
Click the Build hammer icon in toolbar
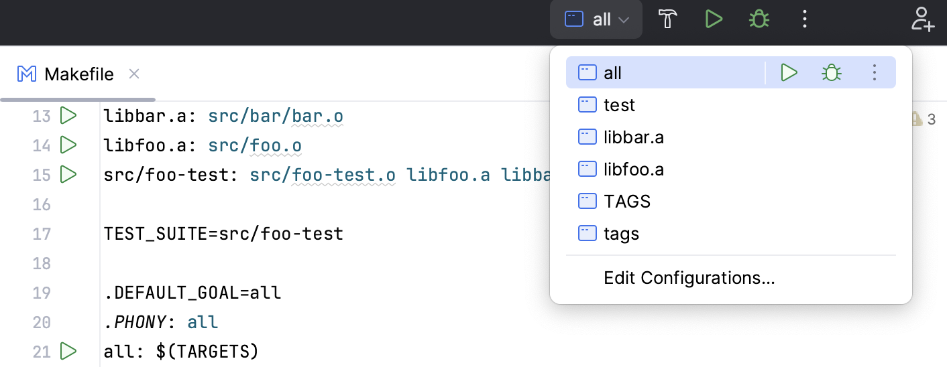click(x=666, y=19)
